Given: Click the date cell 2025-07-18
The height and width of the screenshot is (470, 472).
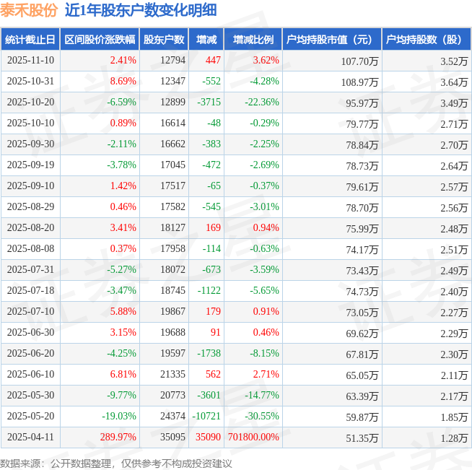Looking at the screenshot, I should click(31, 290).
